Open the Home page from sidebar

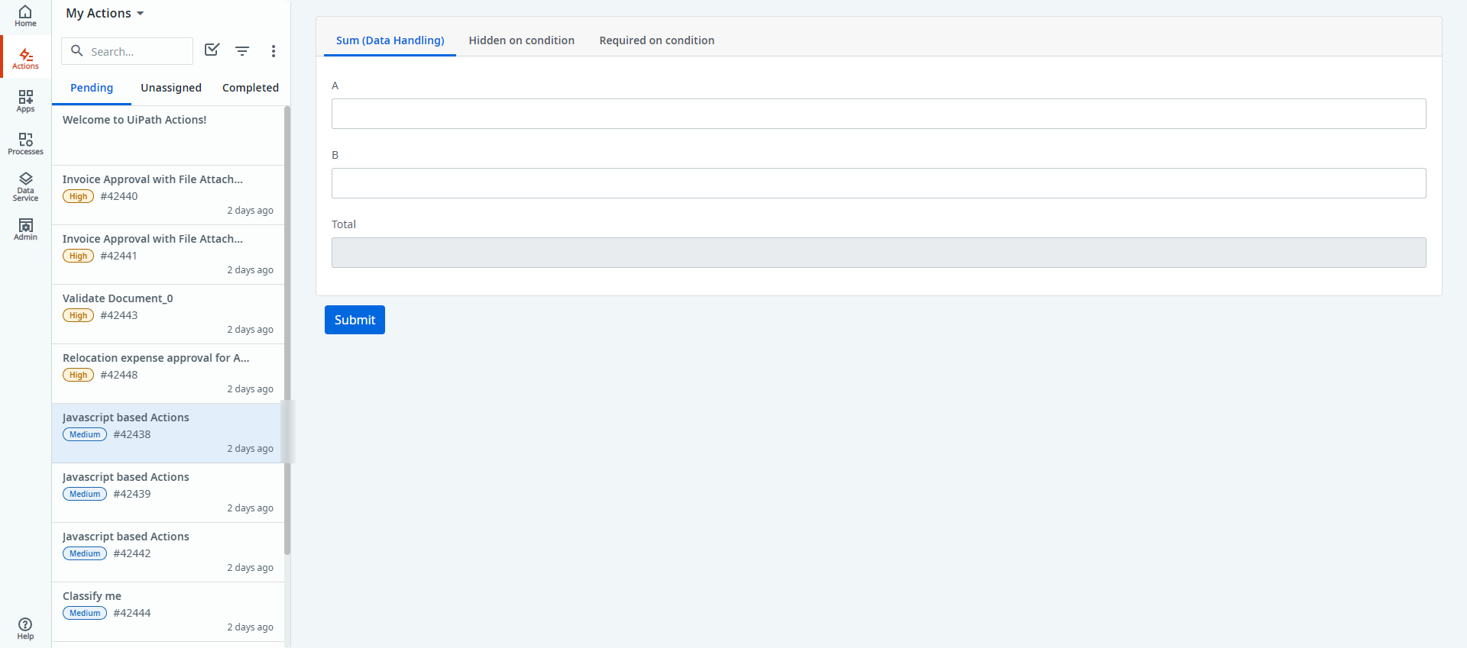pos(25,15)
